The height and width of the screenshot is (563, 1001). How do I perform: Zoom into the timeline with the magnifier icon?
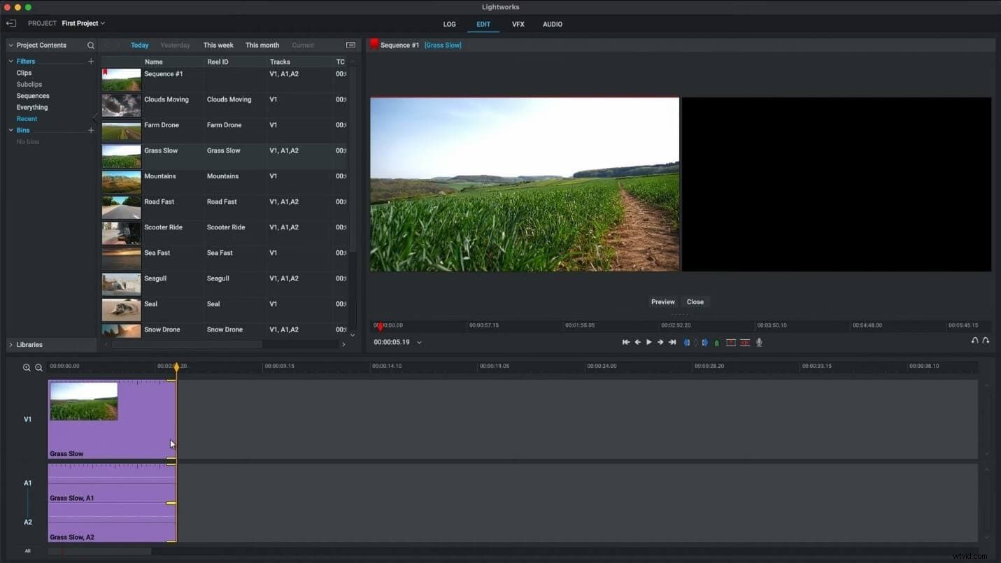(27, 367)
